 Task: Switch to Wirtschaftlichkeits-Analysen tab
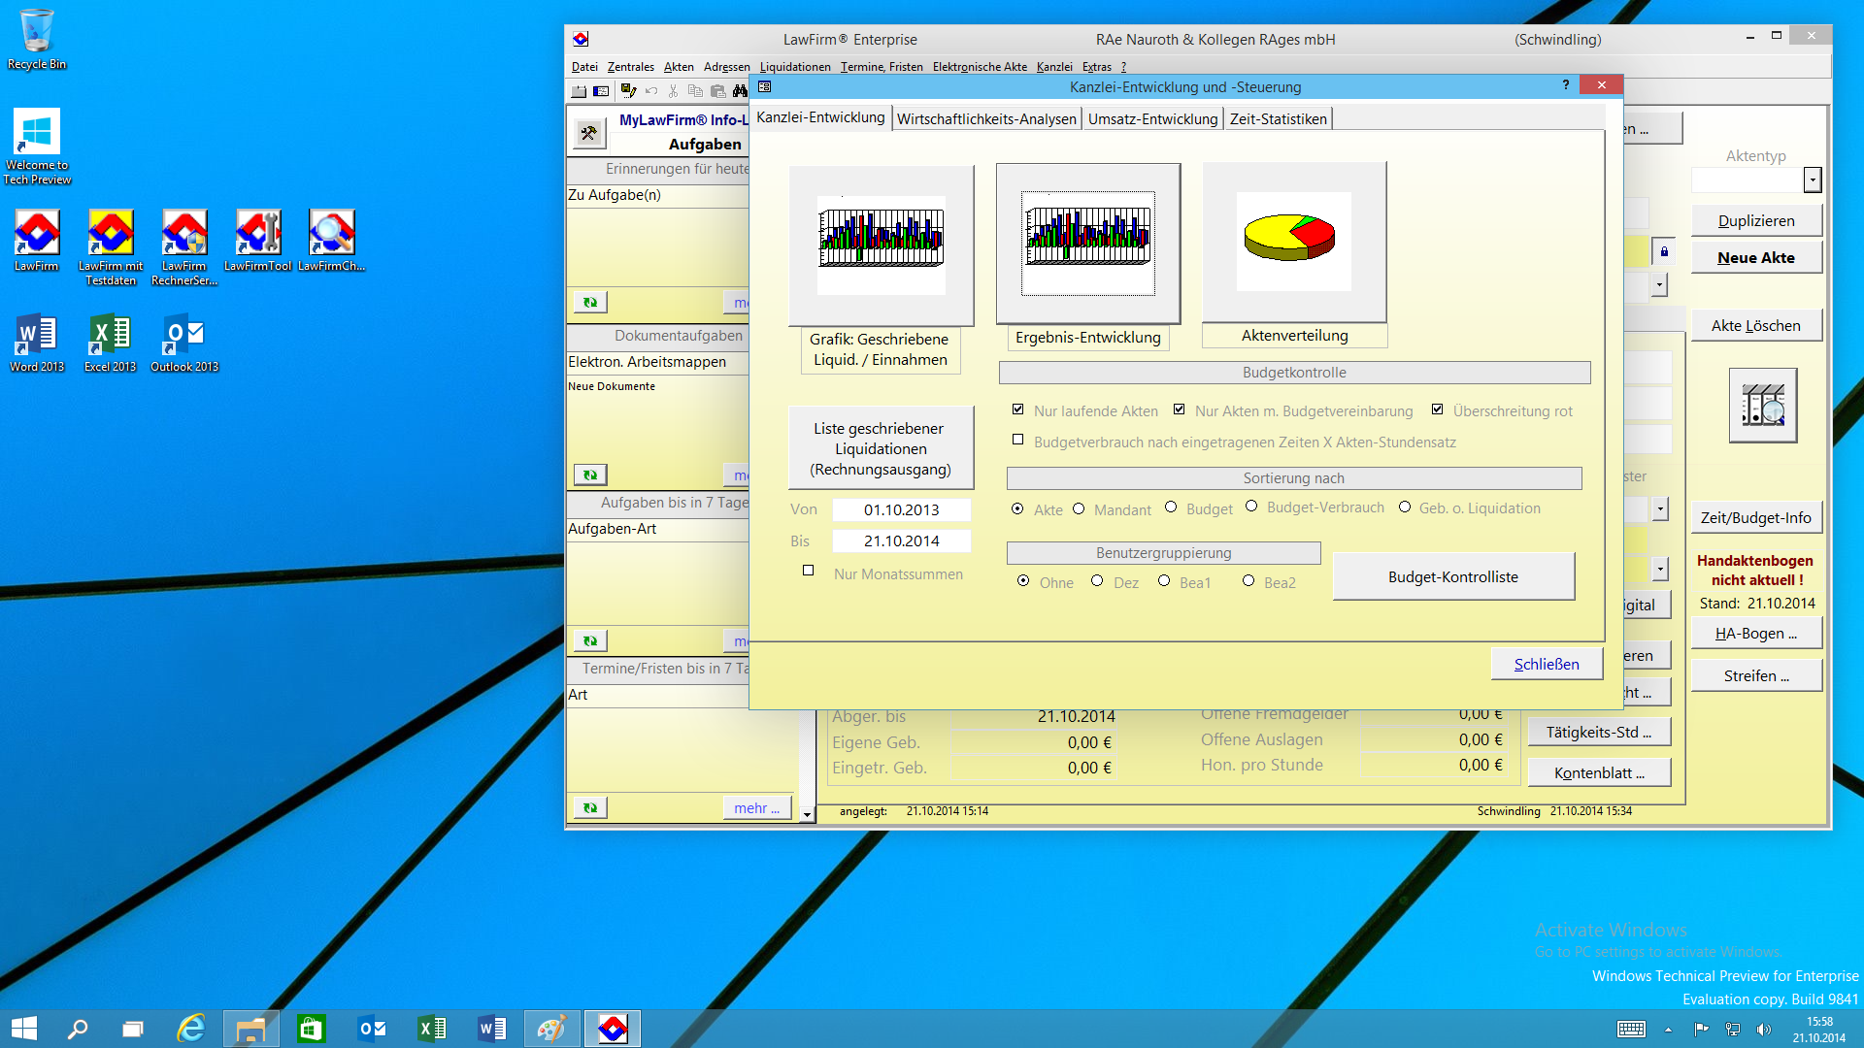point(985,118)
